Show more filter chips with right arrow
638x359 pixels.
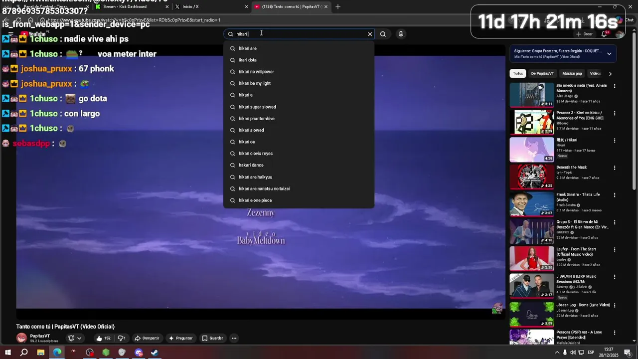point(610,74)
